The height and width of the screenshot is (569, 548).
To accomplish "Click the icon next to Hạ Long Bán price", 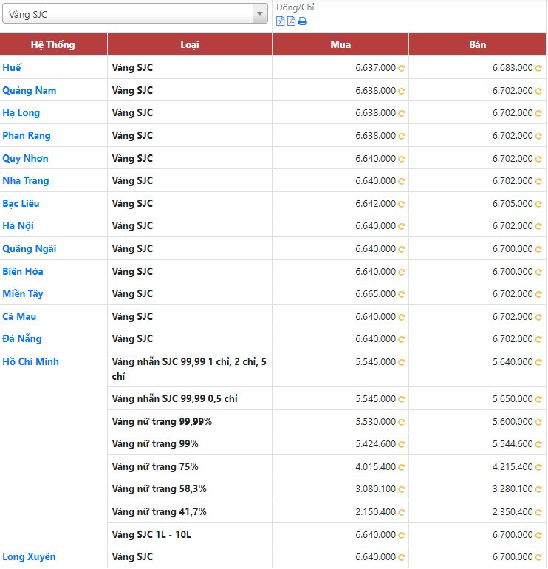I will (x=538, y=113).
